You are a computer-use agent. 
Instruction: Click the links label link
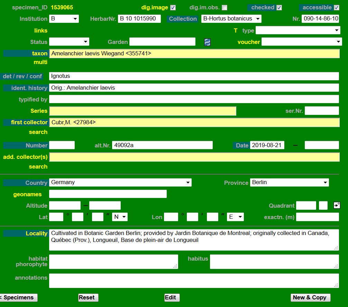click(x=41, y=30)
